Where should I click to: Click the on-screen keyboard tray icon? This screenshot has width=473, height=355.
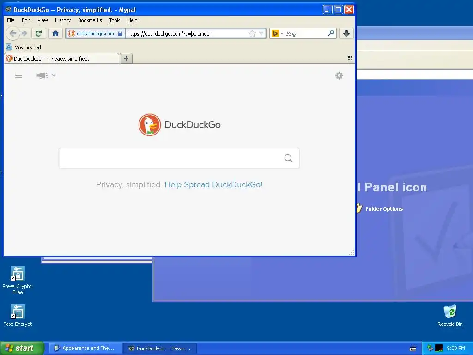(413, 349)
